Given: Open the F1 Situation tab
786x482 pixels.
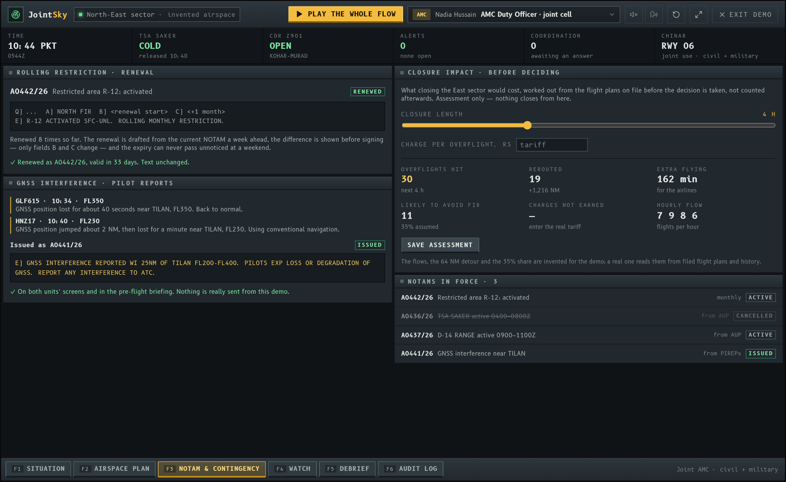Looking at the screenshot, I should click(x=38, y=469).
